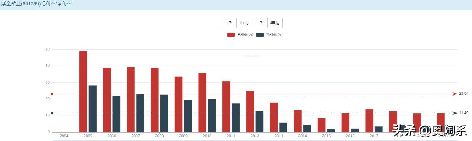Click the red 2011 gross margin bar
Screen dimensions: 472x141
[226, 107]
